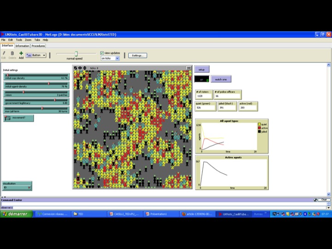The width and height of the screenshot is (332, 249).
Task: Click the Settings... button
Action: coord(137,55)
